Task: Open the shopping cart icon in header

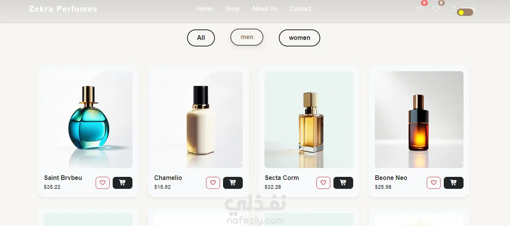Action: pyautogui.click(x=420, y=9)
